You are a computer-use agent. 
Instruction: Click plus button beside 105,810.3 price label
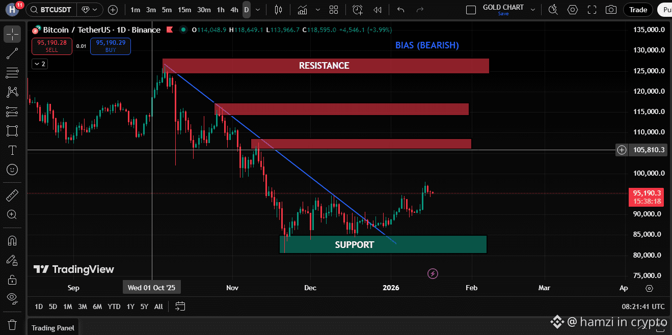[622, 150]
